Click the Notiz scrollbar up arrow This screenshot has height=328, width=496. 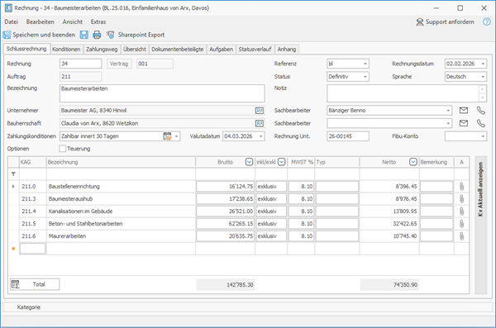483,89
